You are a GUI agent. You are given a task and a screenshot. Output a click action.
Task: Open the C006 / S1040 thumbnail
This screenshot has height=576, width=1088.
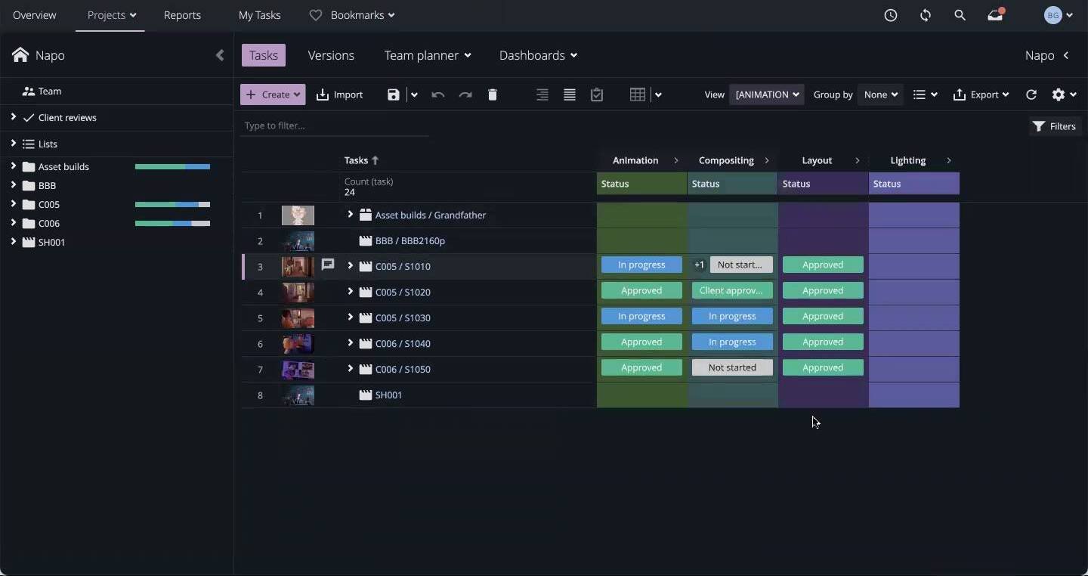coord(298,343)
